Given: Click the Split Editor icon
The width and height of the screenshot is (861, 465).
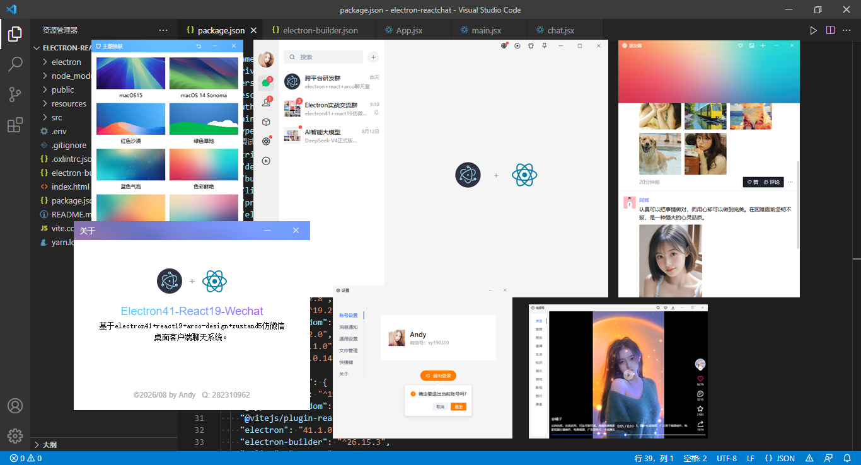Looking at the screenshot, I should click(830, 30).
